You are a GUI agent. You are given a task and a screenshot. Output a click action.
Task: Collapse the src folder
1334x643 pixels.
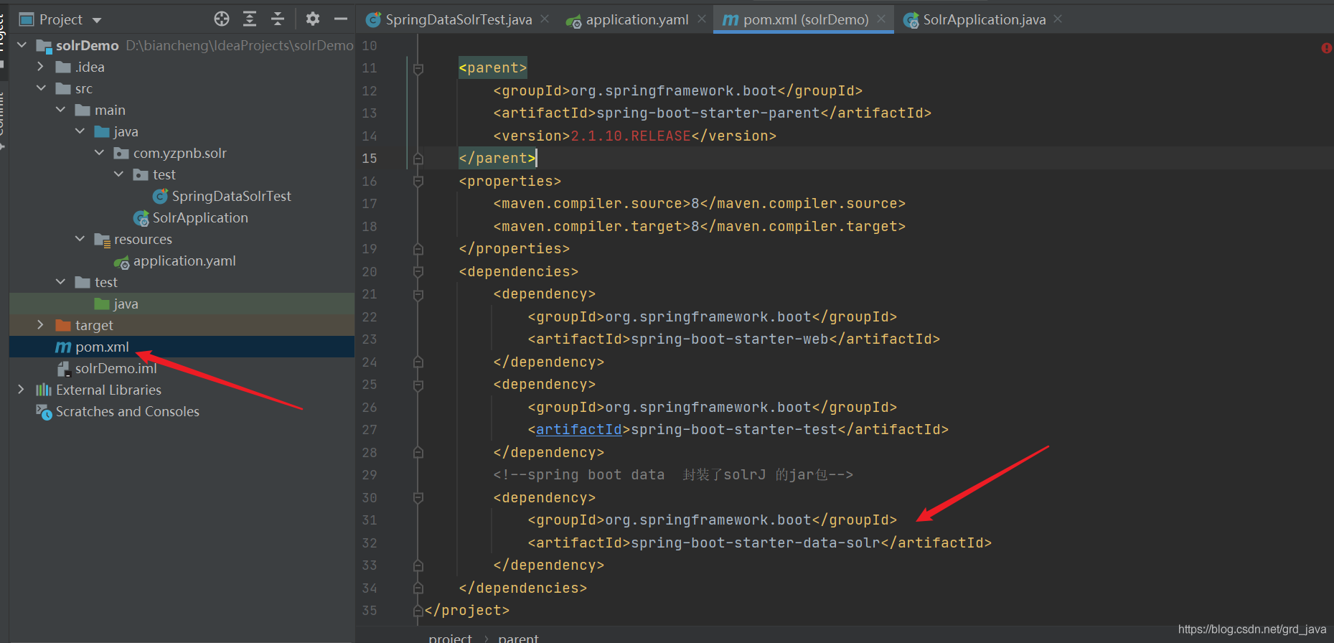point(41,88)
